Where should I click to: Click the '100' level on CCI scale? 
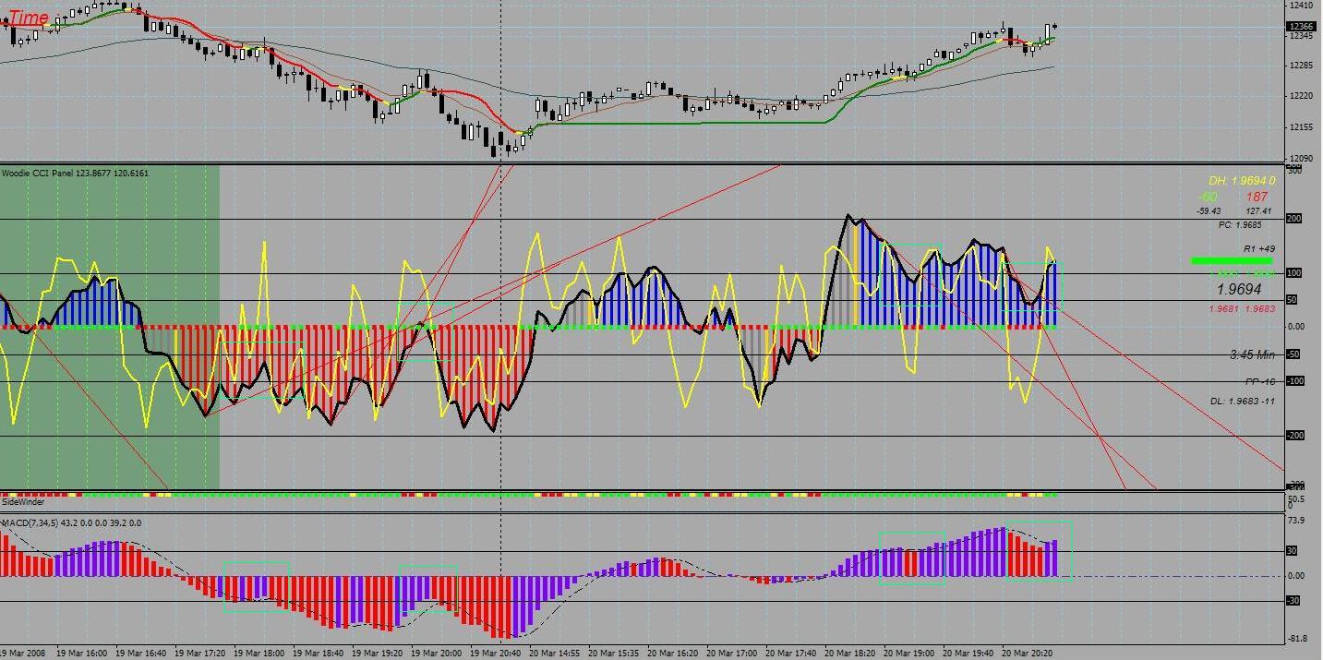[1294, 273]
